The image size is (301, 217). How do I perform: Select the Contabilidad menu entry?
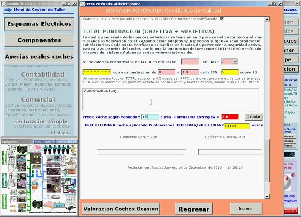[x=43, y=74]
